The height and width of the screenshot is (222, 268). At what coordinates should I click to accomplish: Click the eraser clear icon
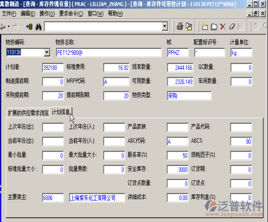pos(232,27)
